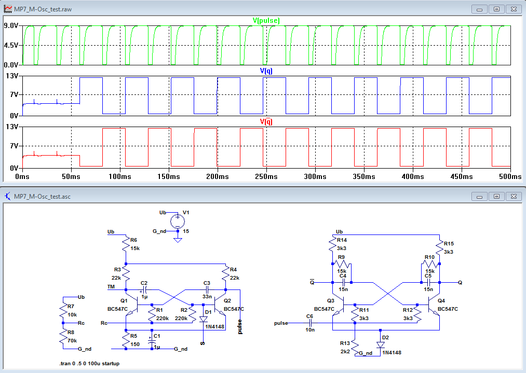Click the C3 capacitor symbol
Viewport: 526px width, 373px height.
click(207, 289)
